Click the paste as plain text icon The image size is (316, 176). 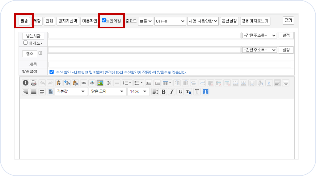click(59, 83)
